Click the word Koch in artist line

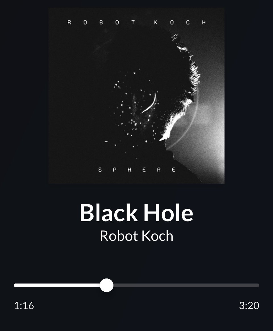157,236
